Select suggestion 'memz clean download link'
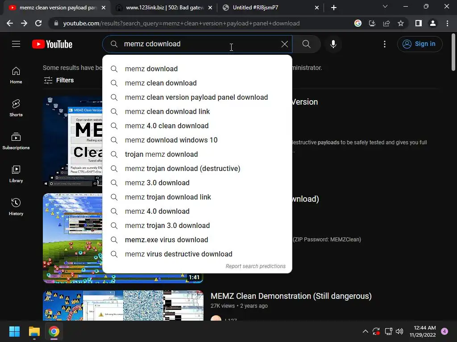Image resolution: width=457 pixels, height=342 pixels. click(x=197, y=111)
